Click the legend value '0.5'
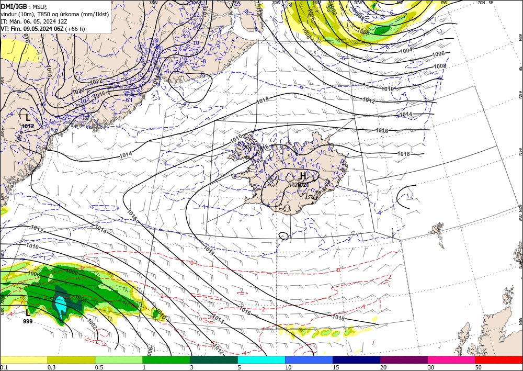523x371 pixels. click(99, 367)
